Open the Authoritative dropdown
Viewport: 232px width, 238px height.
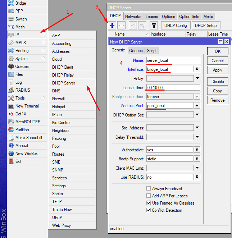[197, 150]
